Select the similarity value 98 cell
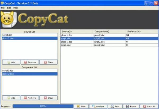The width and height of the screenshot is (159, 109). 142,35
